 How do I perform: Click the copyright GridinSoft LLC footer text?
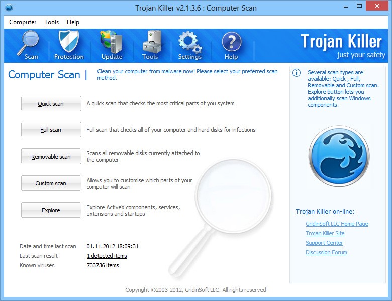(x=195, y=290)
